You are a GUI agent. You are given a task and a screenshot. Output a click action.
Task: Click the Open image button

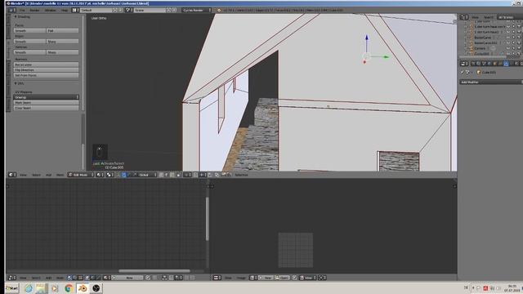coord(282,278)
